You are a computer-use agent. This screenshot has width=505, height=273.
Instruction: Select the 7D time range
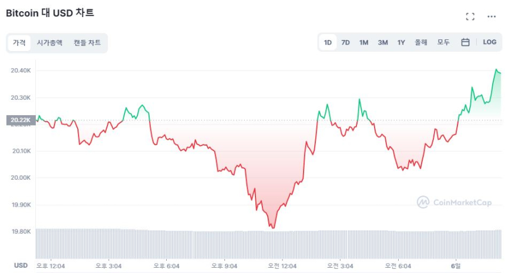(346, 42)
